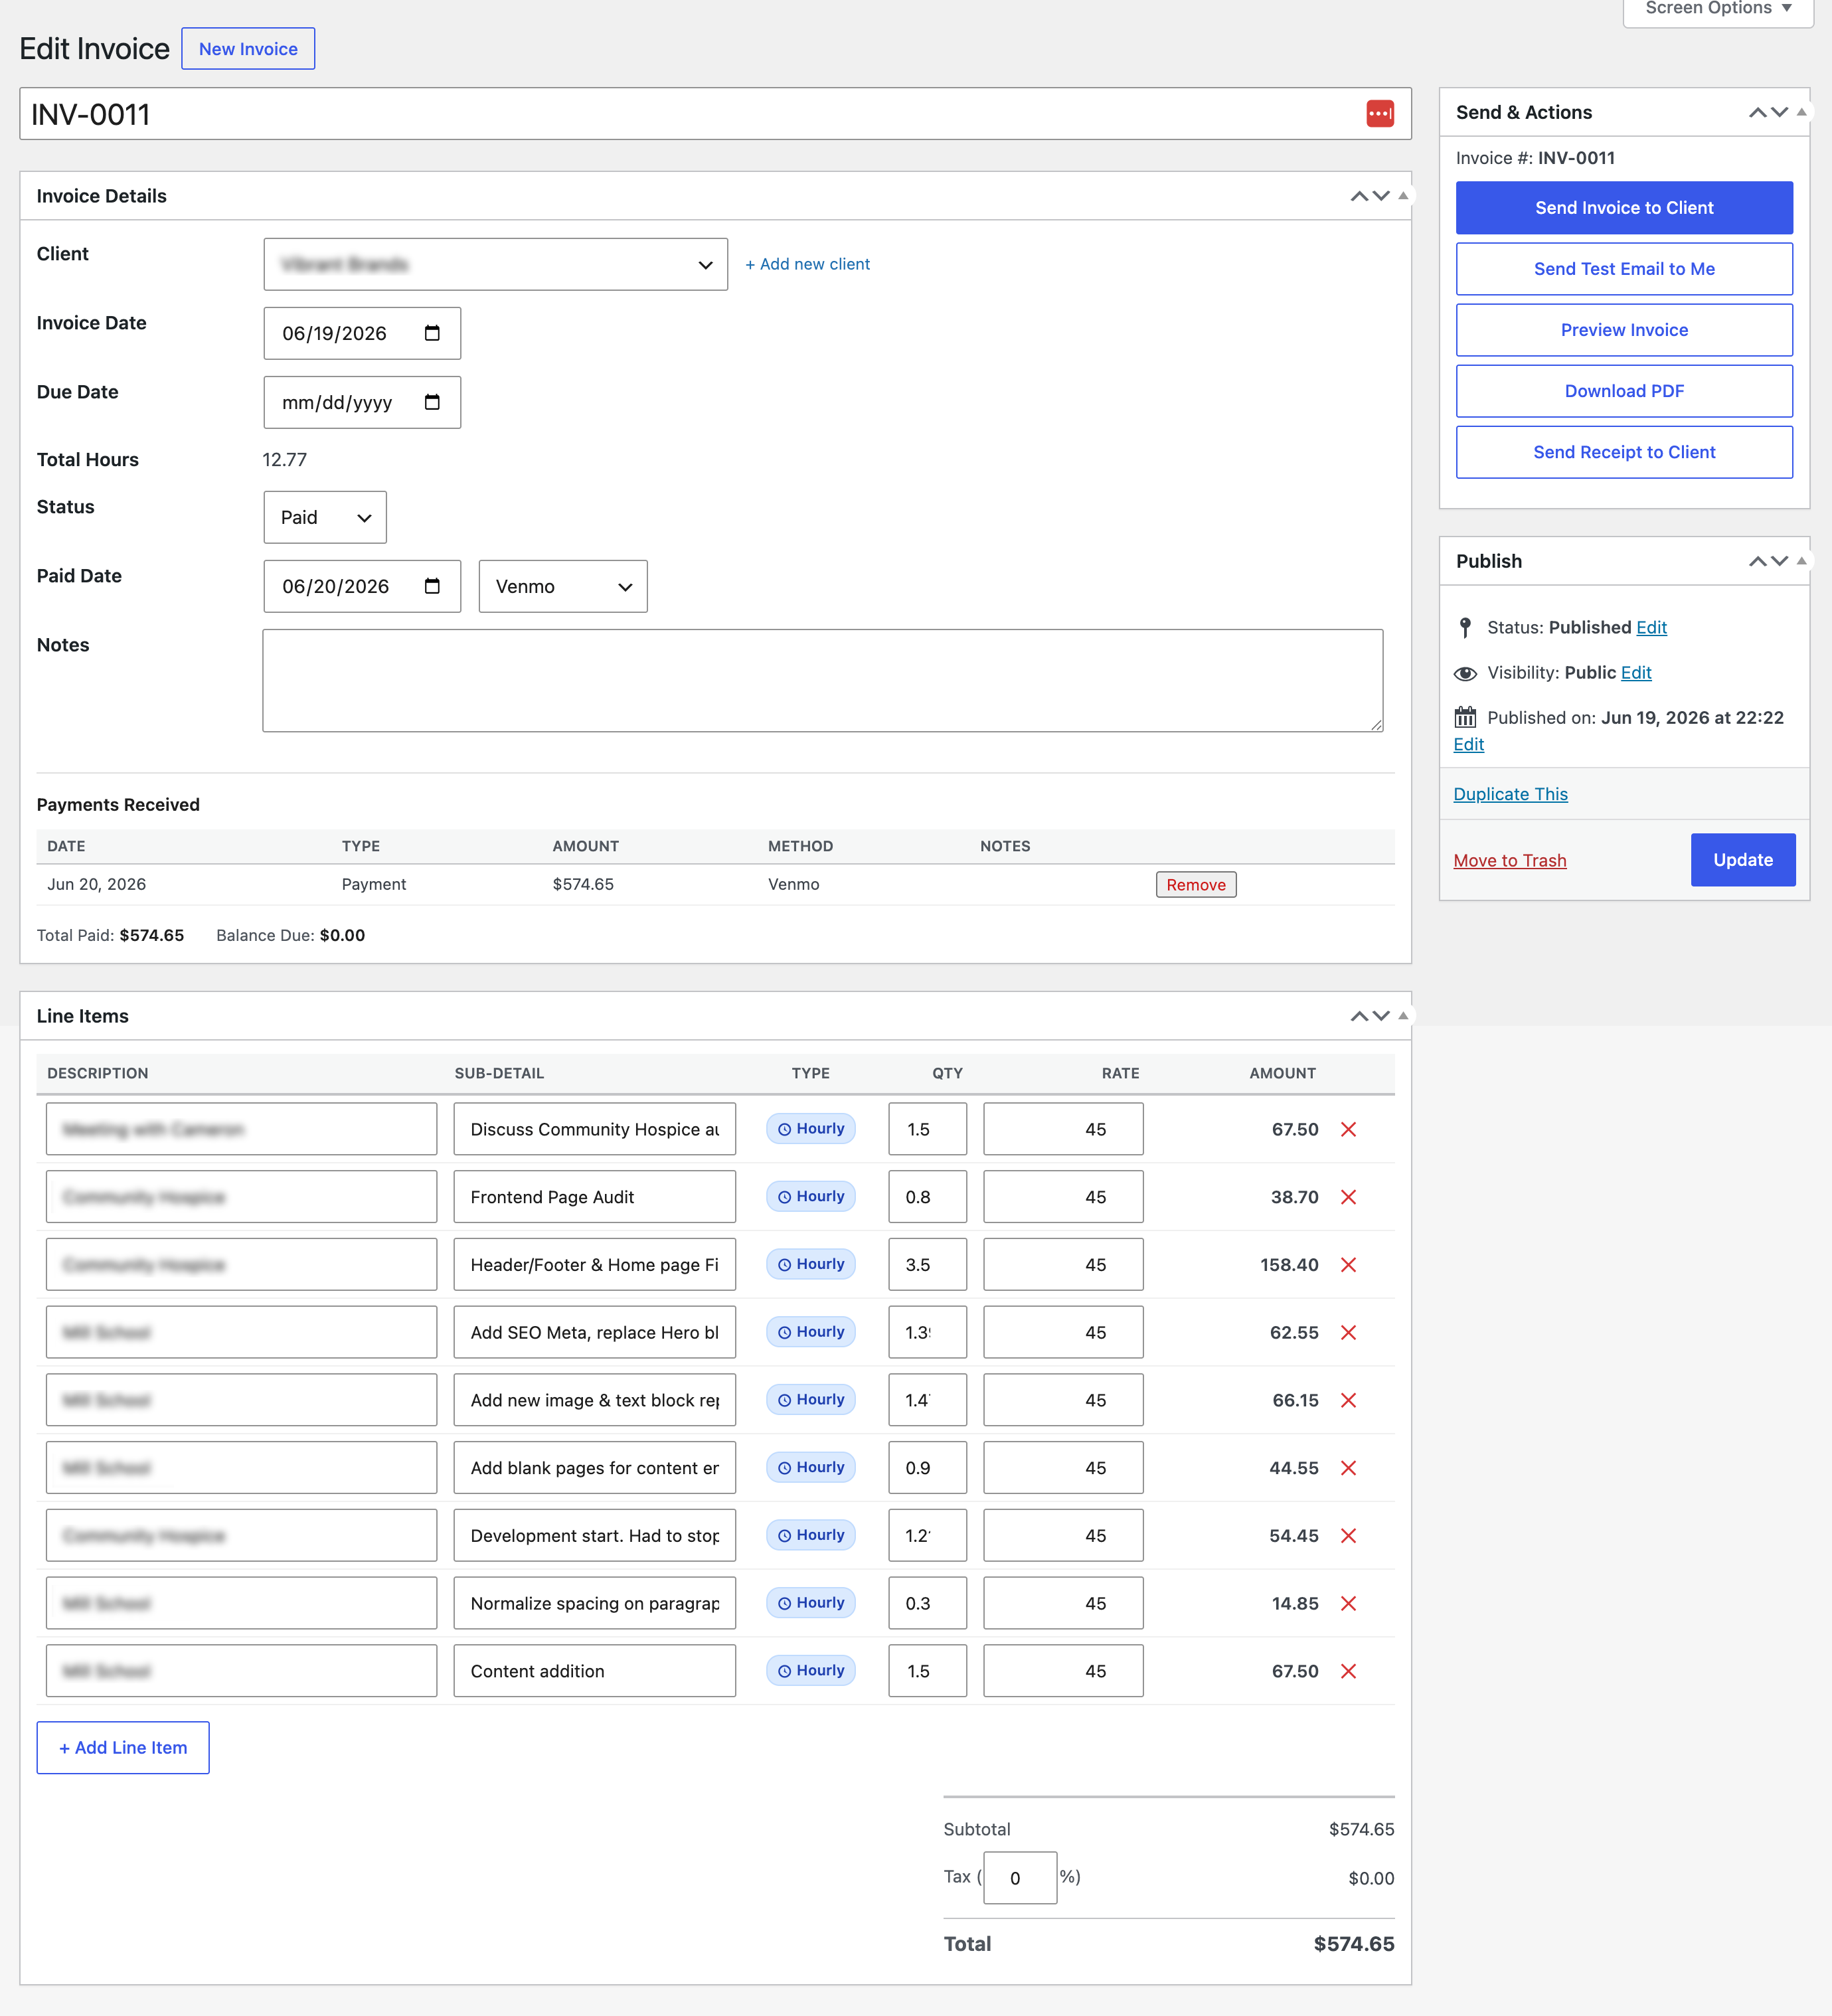
Task: Collapse the Invoice Details panel
Action: click(1403, 196)
